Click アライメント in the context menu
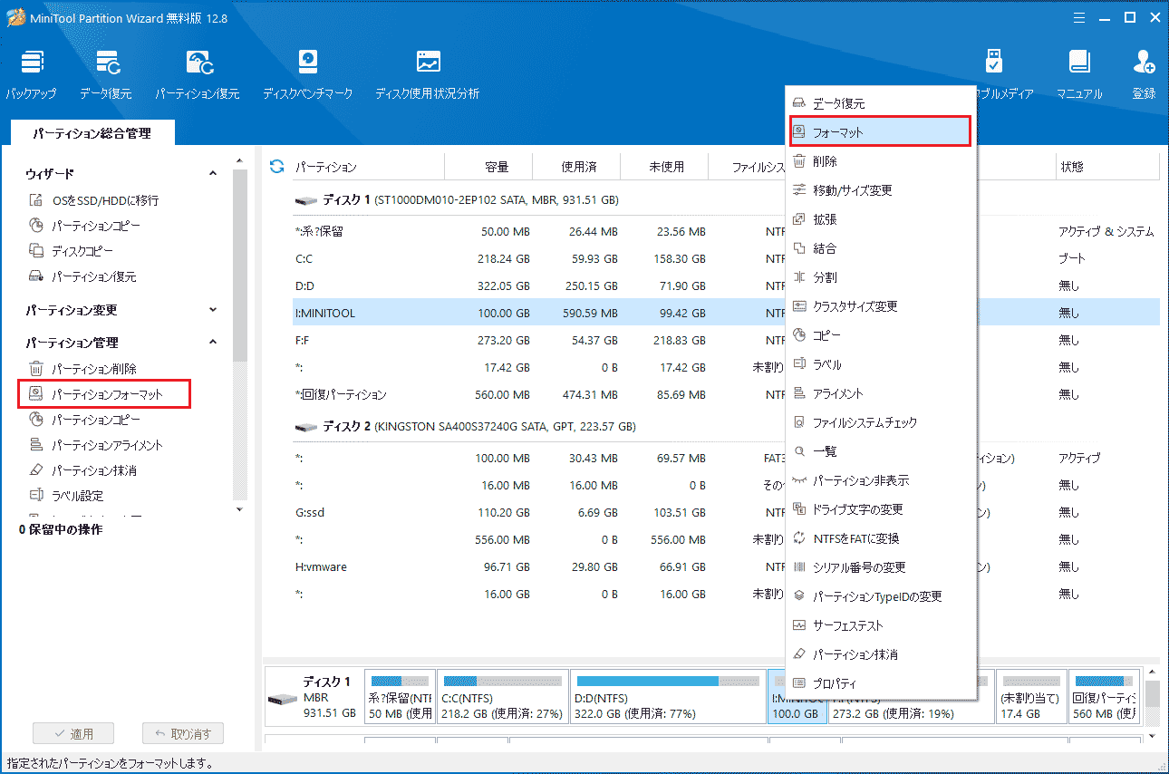 [881, 393]
